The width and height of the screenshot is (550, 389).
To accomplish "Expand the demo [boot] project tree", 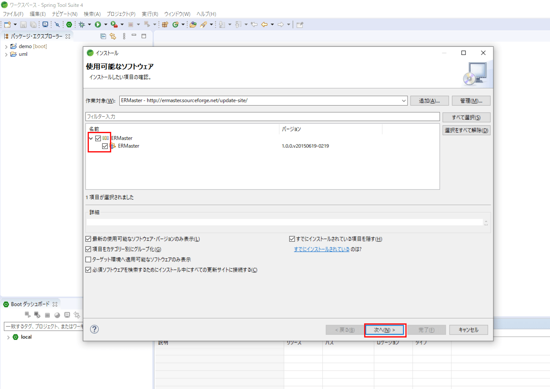I will 6,46.
